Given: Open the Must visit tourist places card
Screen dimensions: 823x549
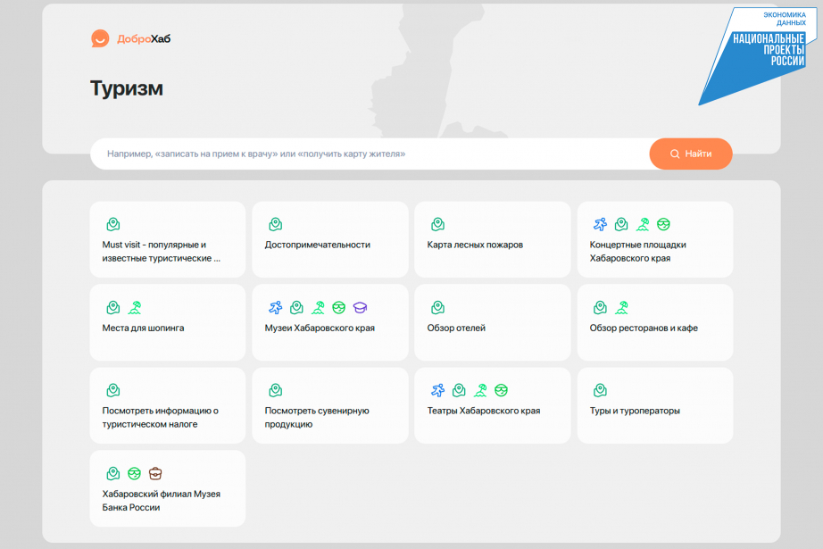Looking at the screenshot, I should [x=168, y=239].
